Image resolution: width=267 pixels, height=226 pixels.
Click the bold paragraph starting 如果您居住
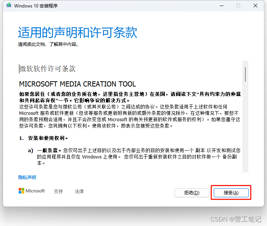130,97
